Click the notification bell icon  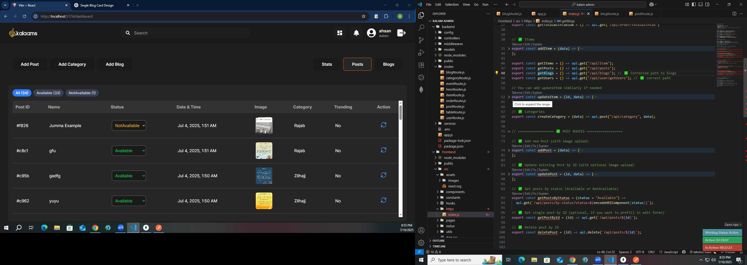pyautogui.click(x=356, y=33)
